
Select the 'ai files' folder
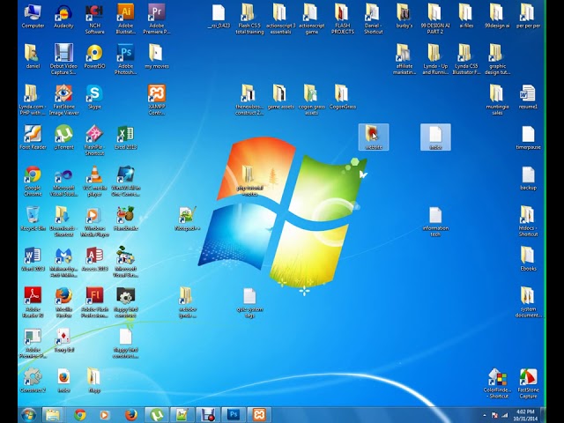click(x=466, y=17)
